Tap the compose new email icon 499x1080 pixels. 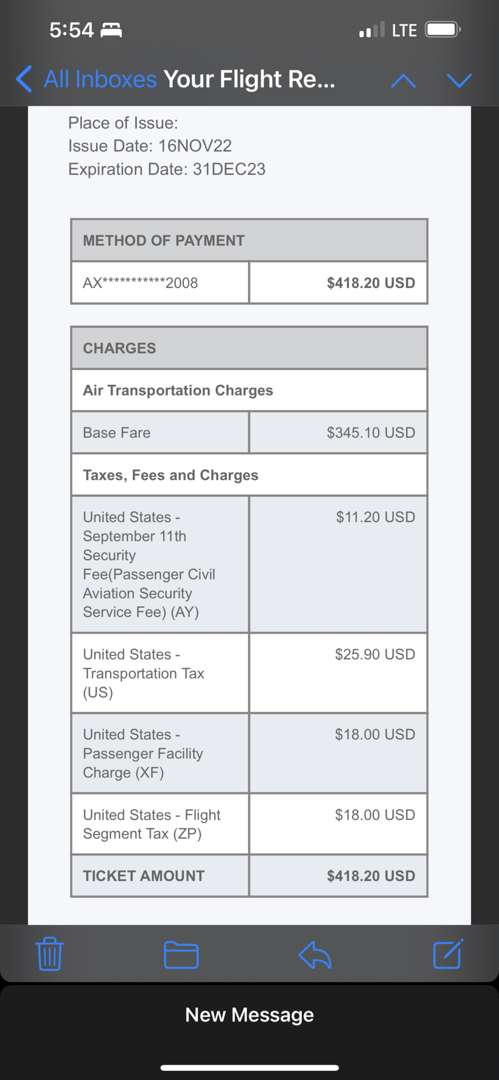point(448,954)
